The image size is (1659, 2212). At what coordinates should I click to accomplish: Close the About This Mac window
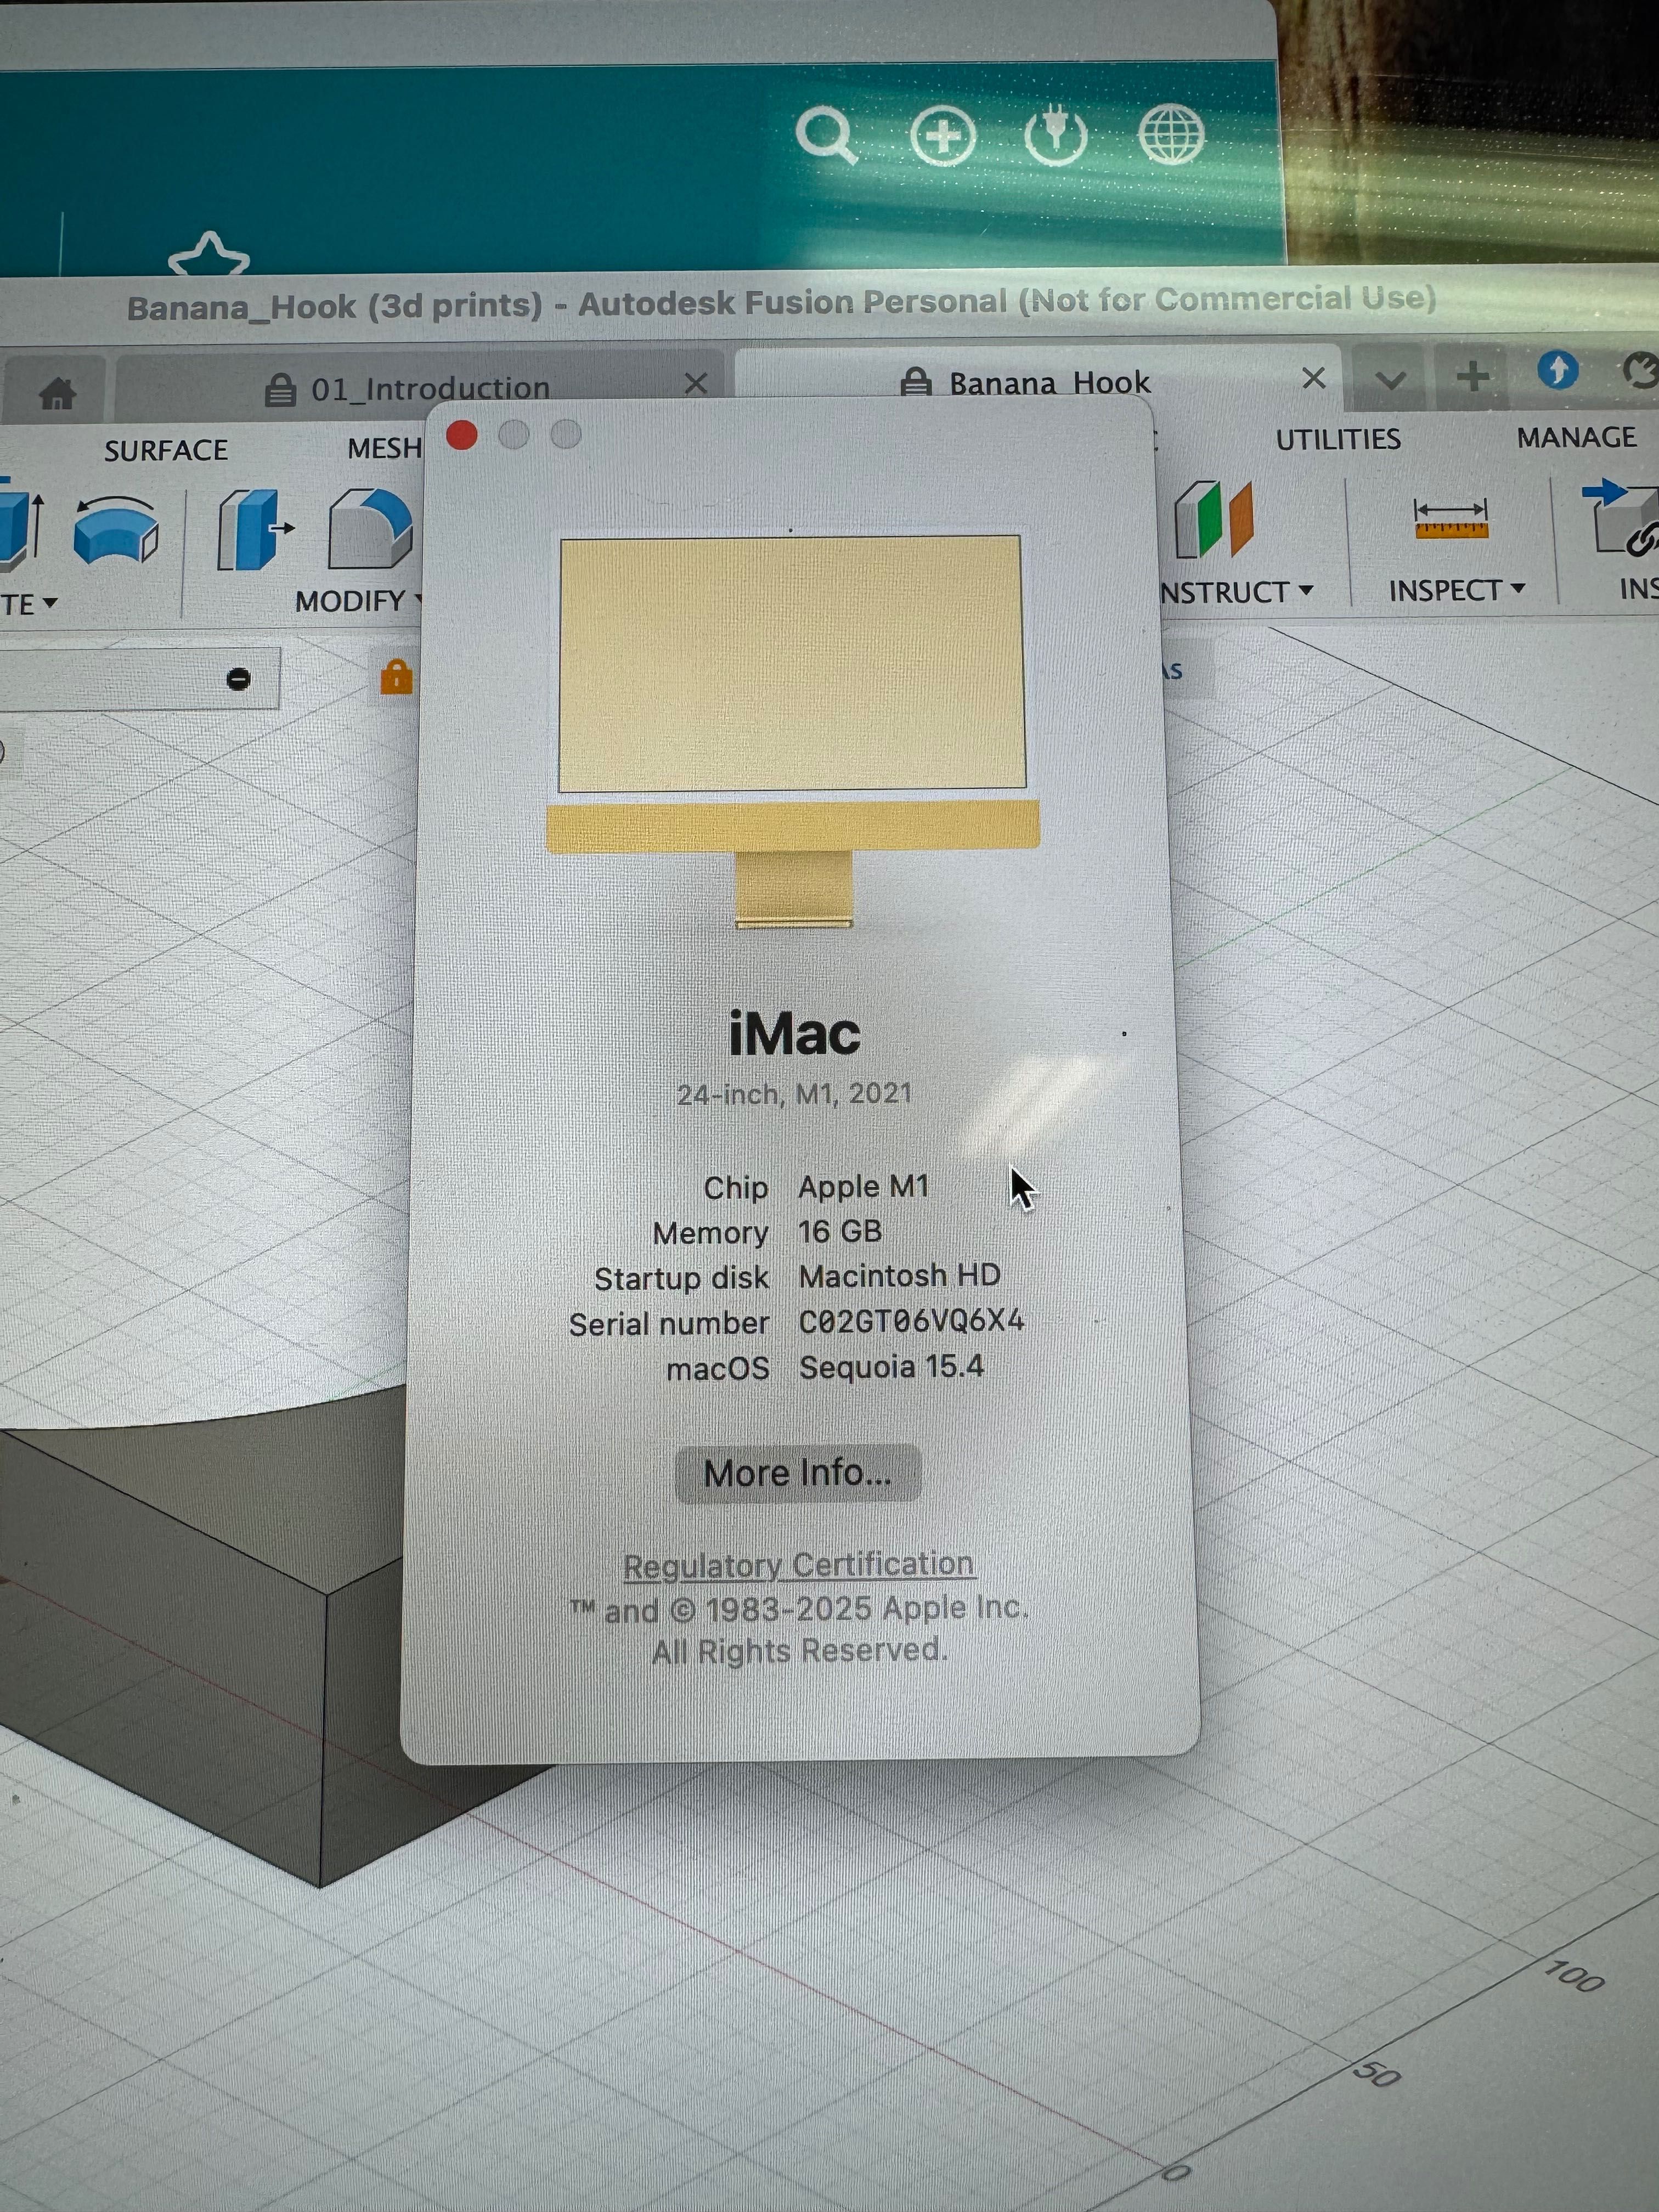[x=461, y=435]
